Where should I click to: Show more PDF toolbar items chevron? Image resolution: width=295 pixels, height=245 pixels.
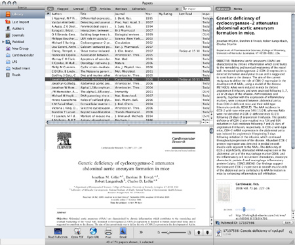141,232
